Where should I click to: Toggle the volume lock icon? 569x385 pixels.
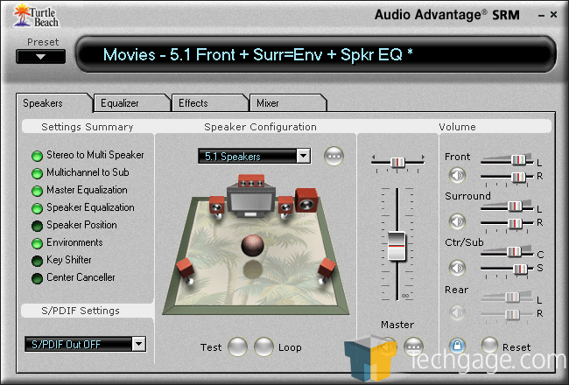[x=457, y=346]
